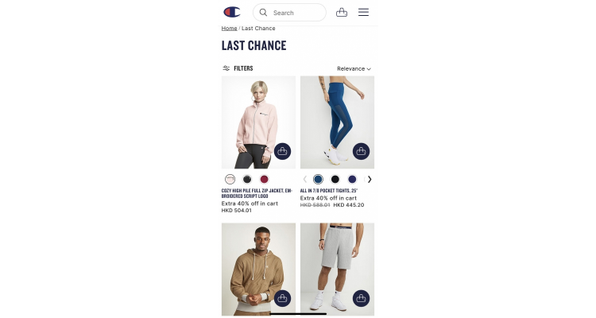The width and height of the screenshot is (596, 318).
Task: Go to Home breadcrumb link
Action: pos(229,28)
